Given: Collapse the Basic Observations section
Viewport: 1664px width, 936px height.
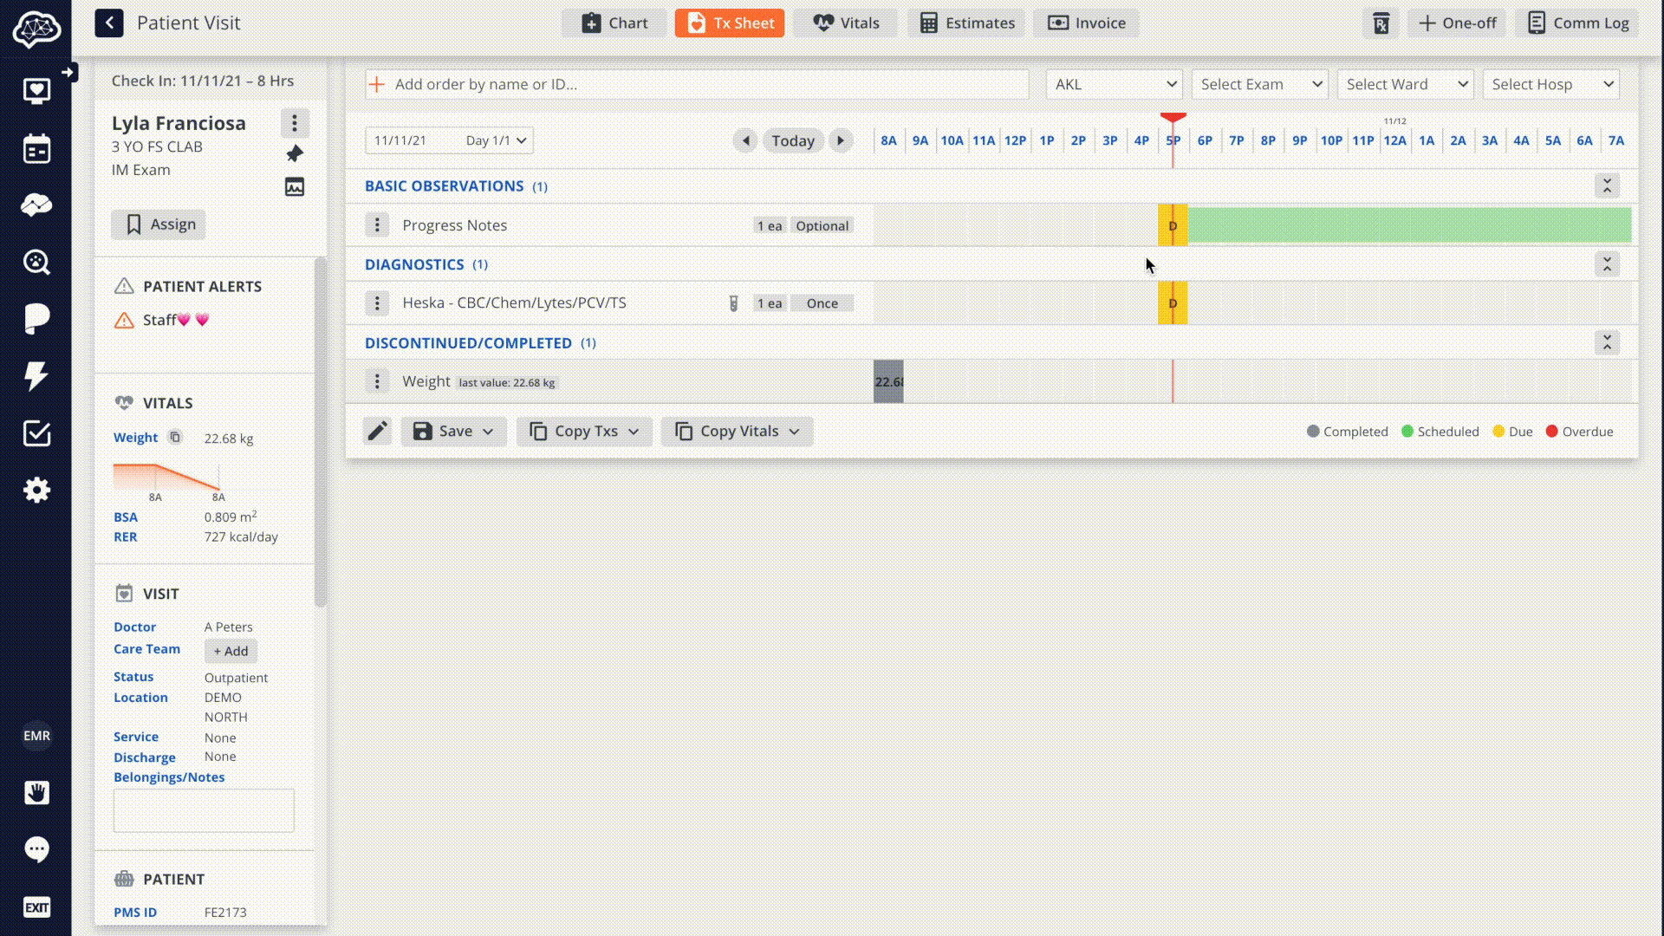Looking at the screenshot, I should click(x=1607, y=186).
